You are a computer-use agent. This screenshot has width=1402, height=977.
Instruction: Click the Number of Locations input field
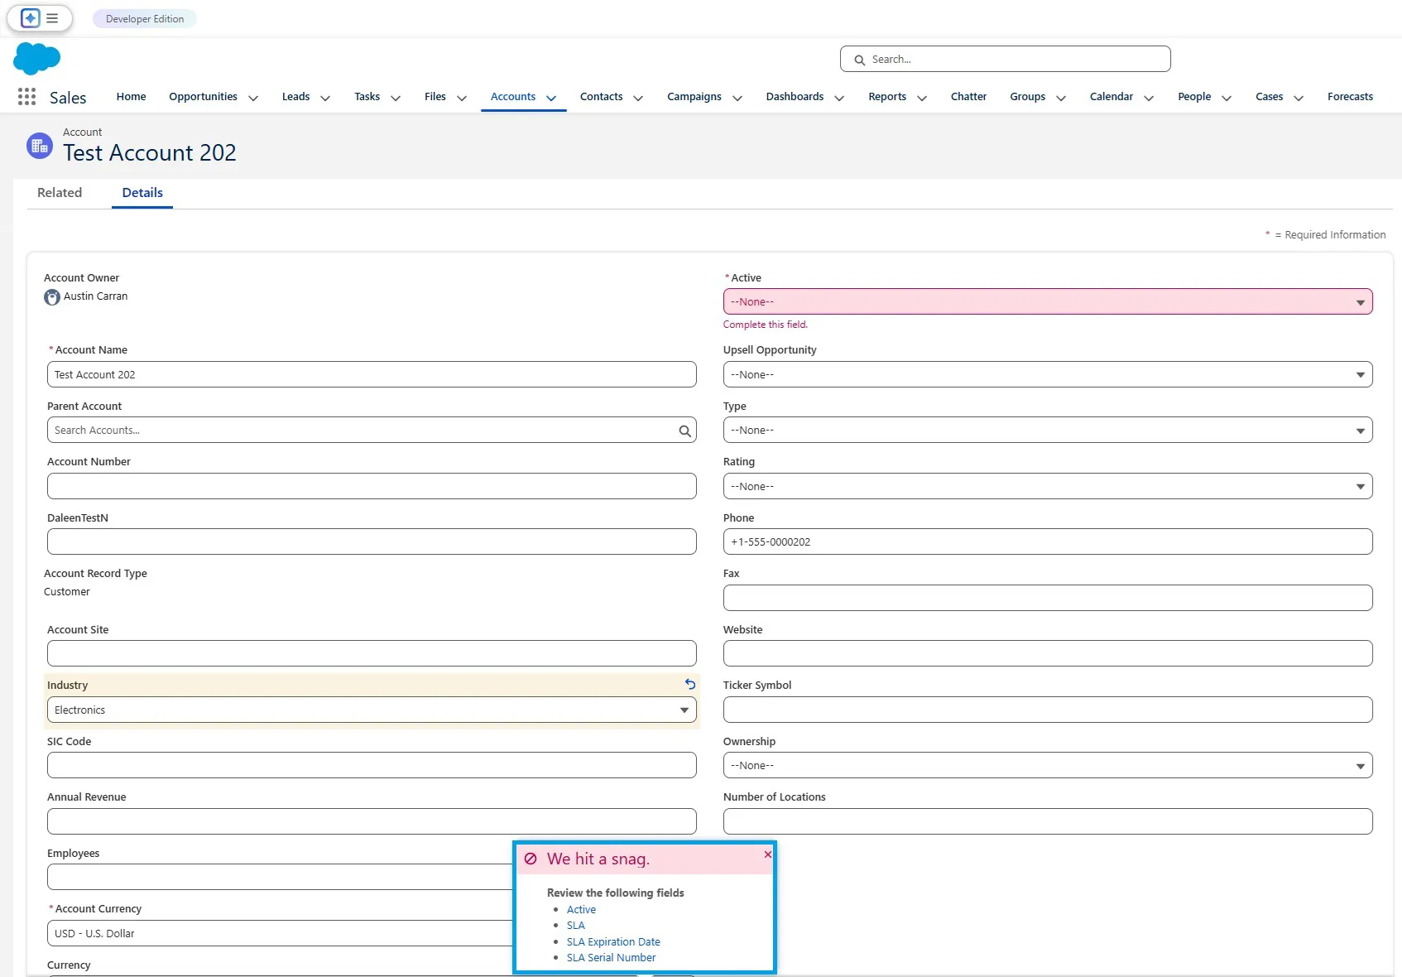click(x=1048, y=821)
